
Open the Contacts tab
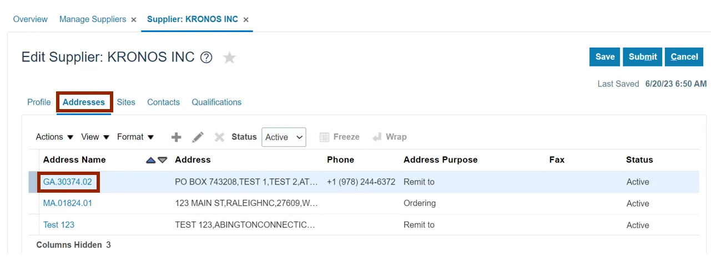[163, 102]
